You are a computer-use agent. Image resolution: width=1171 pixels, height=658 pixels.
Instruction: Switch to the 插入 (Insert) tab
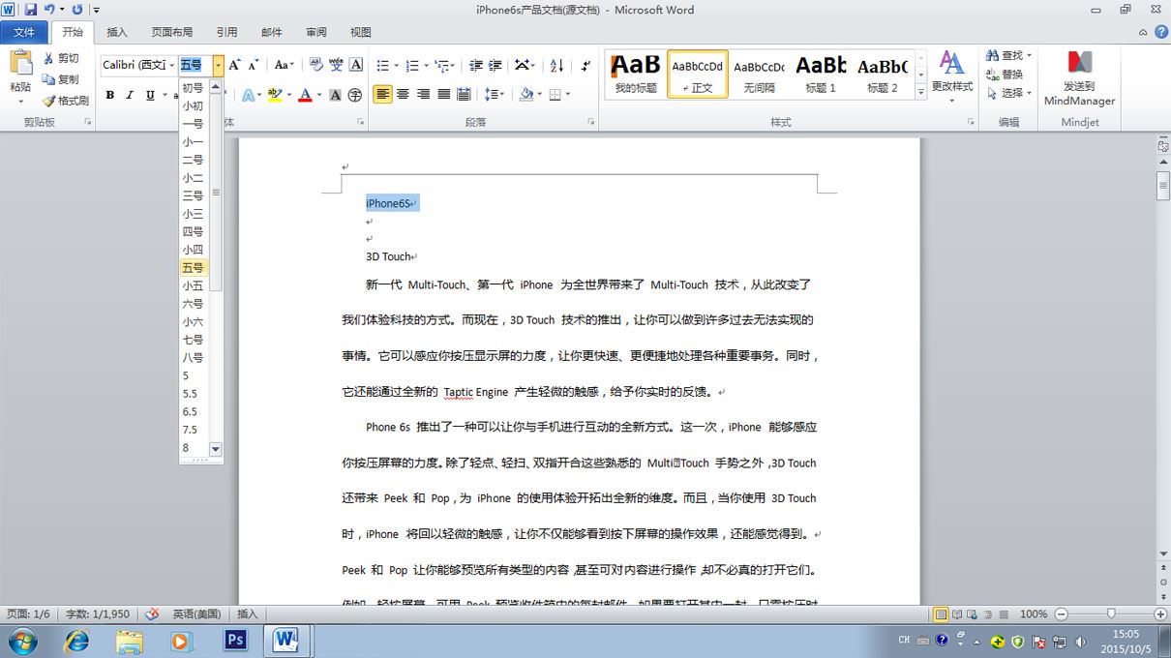(116, 32)
